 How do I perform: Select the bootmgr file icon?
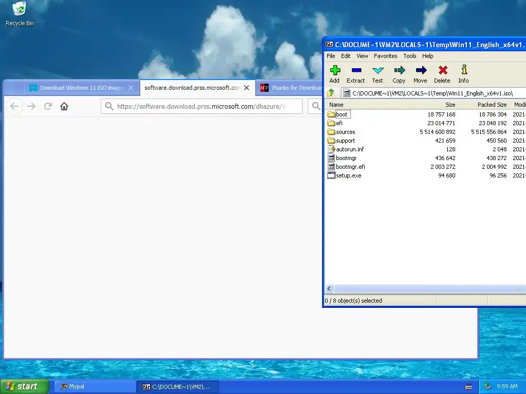coord(331,158)
